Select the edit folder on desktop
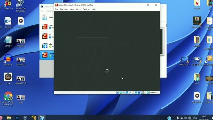 (197, 79)
